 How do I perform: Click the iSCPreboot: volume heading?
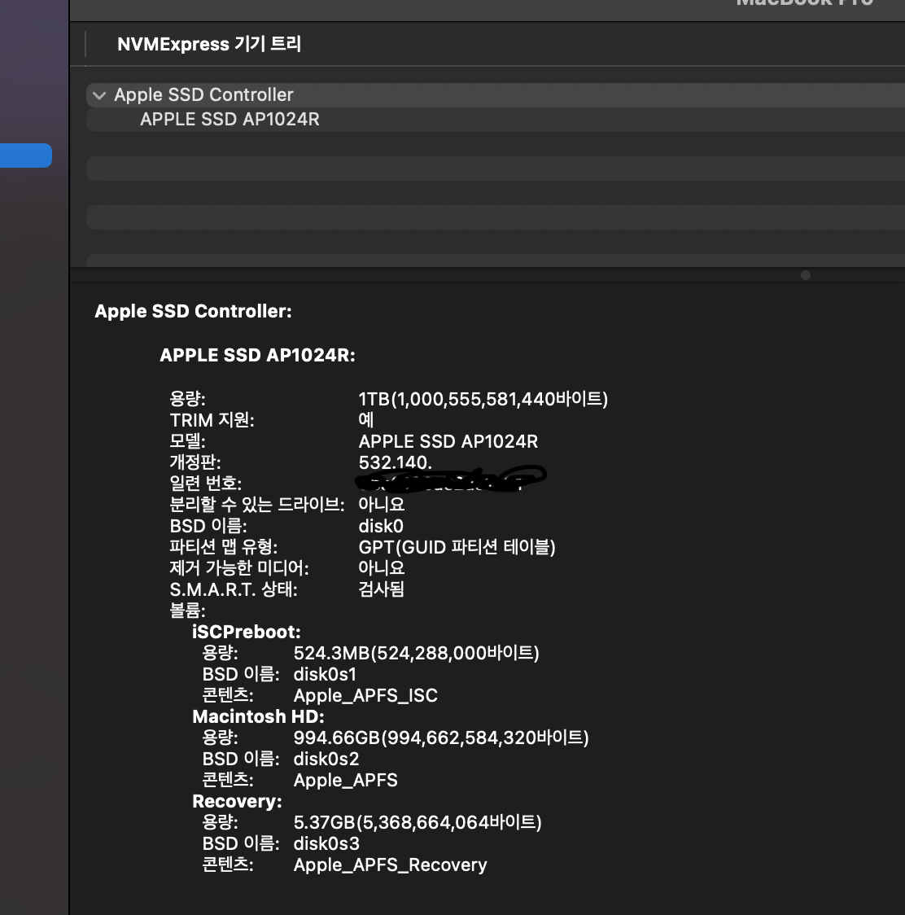(247, 632)
